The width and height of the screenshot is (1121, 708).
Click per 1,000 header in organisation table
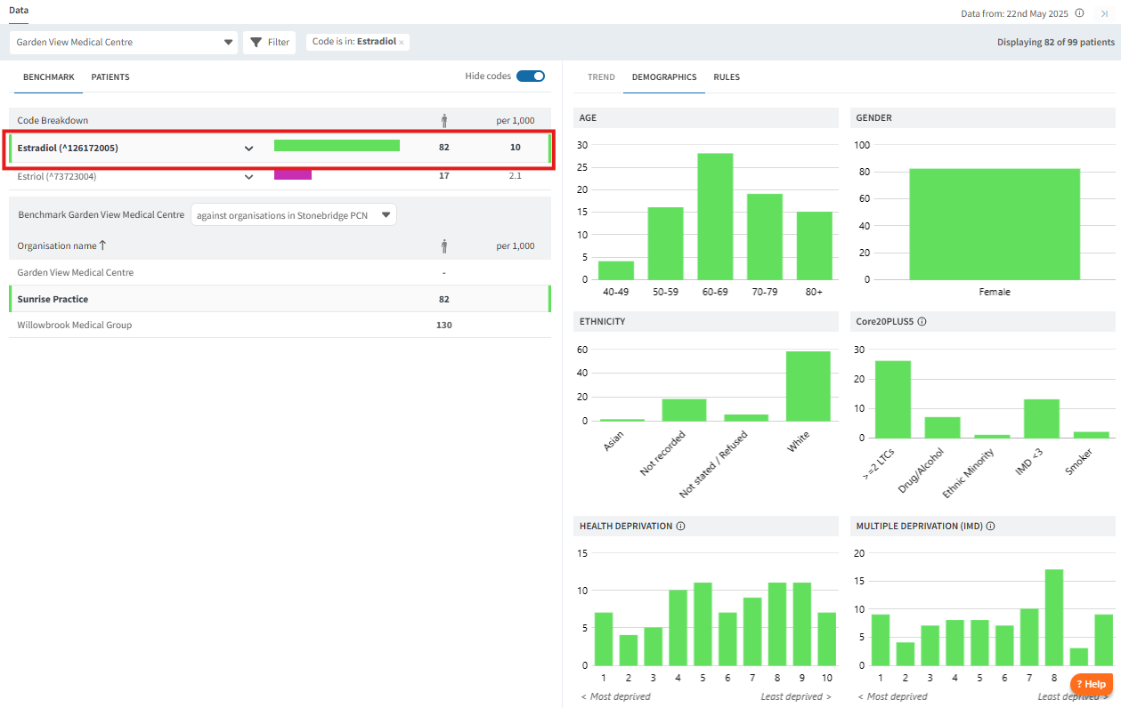[516, 245]
